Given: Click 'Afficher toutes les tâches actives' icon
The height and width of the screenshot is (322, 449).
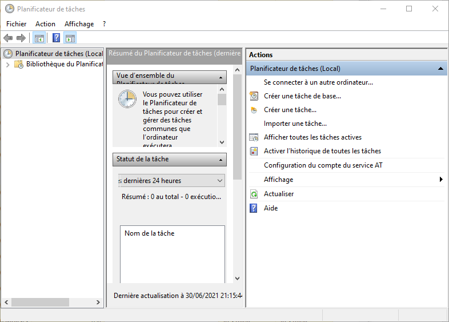Looking at the screenshot, I should coord(254,137).
